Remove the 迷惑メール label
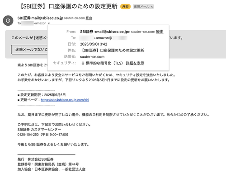Image resolution: width=226 pixels, height=177 pixels. pyautogui.click(x=152, y=7)
